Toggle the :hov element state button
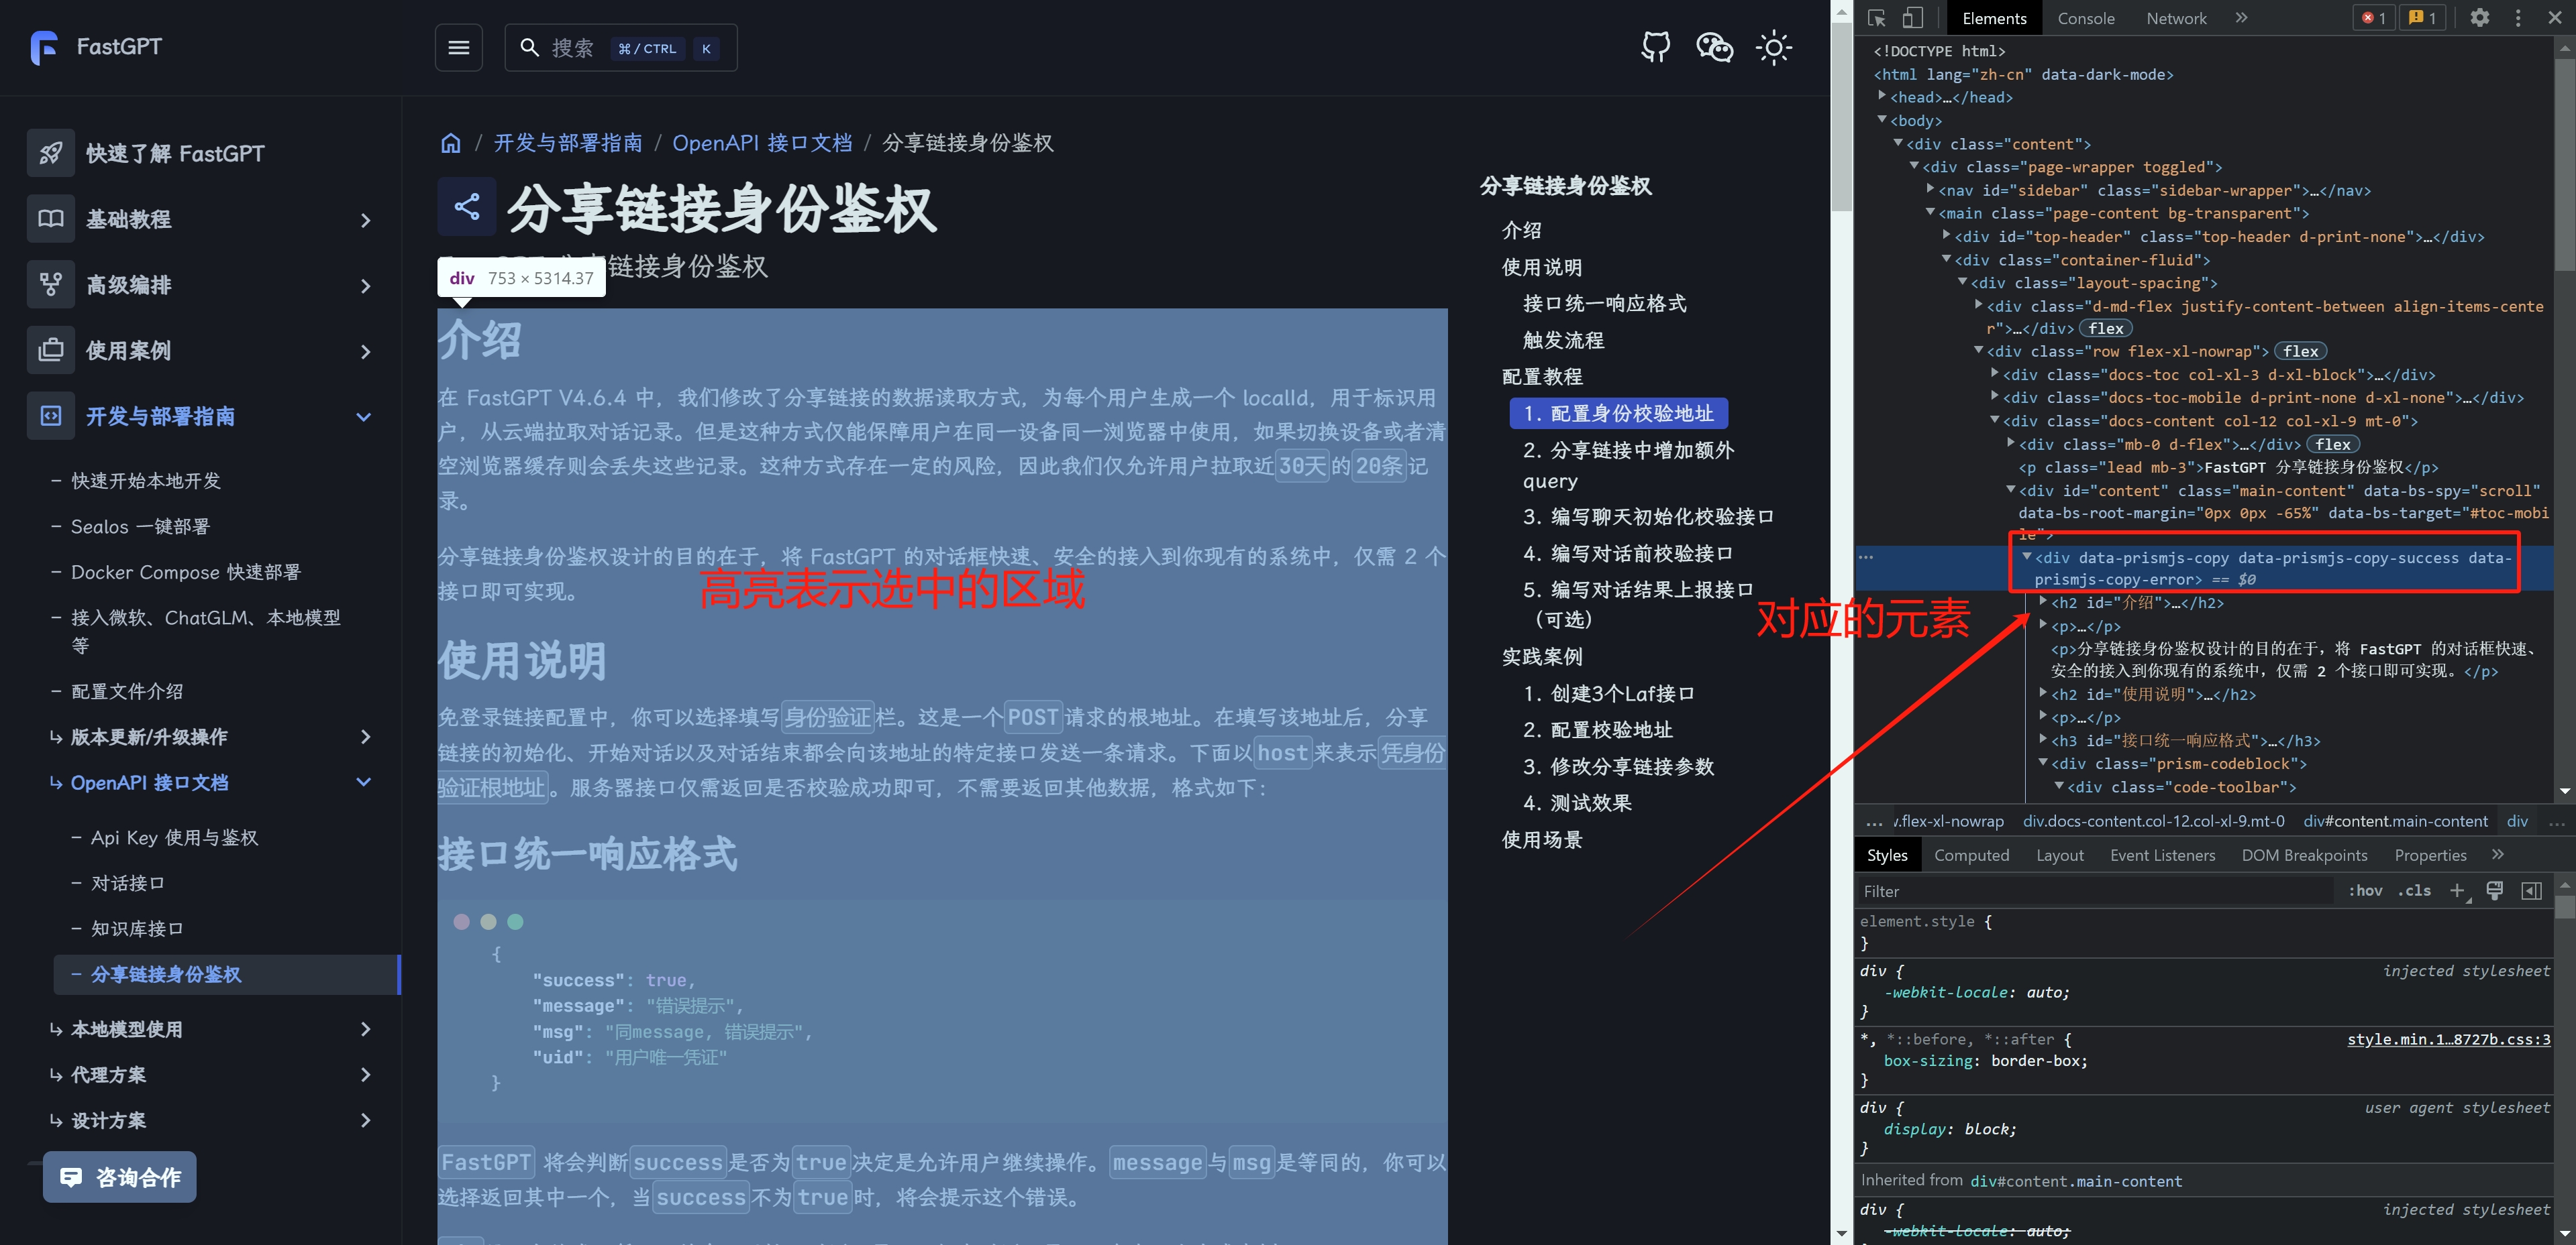2576x1245 pixels. (x=2365, y=890)
